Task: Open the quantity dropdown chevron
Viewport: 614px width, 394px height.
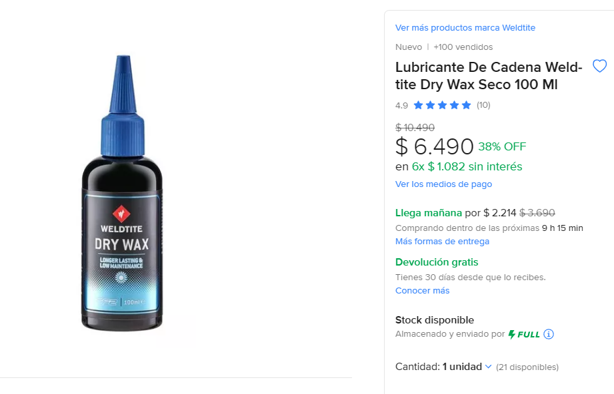Action: tap(488, 367)
